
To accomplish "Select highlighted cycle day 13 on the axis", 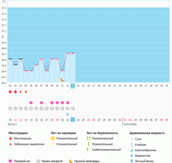I will click(73, 86).
